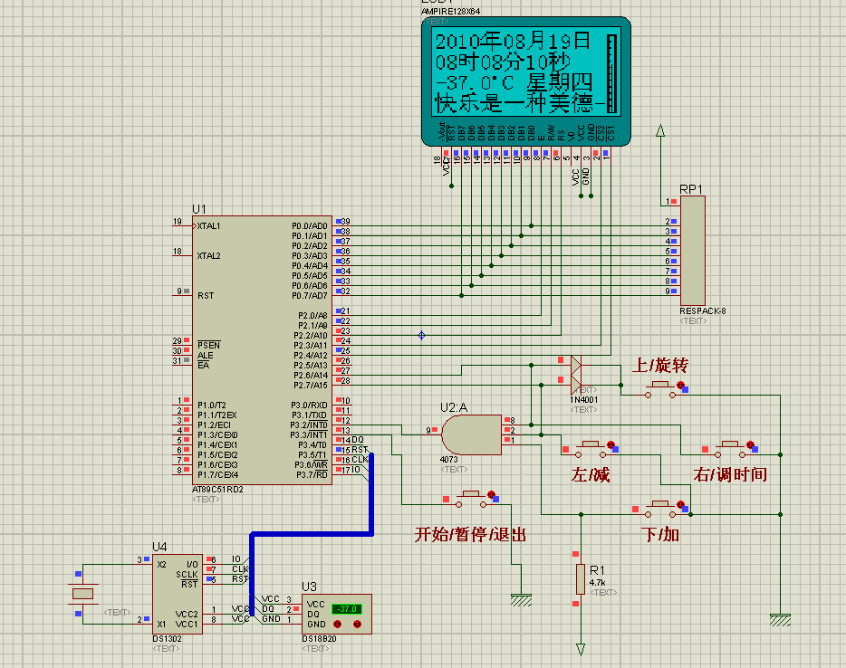
Task: Click the DS18B20 part name label
Action: point(320,639)
